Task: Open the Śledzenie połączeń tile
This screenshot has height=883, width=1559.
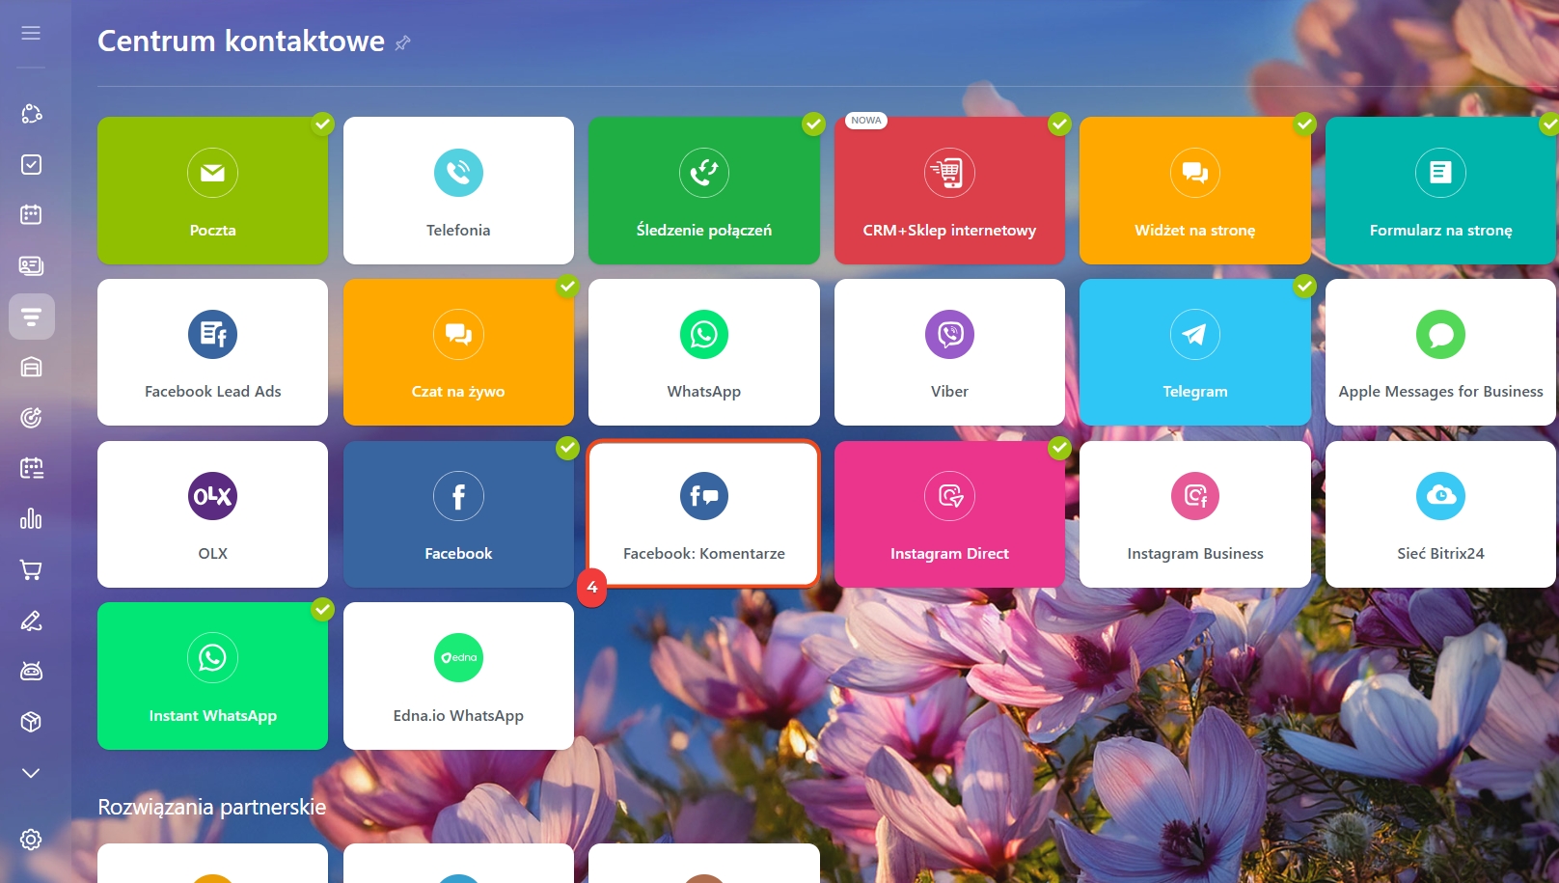Action: (x=704, y=190)
